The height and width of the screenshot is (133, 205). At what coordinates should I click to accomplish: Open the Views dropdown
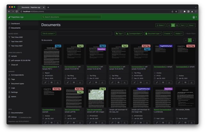tap(192, 25)
